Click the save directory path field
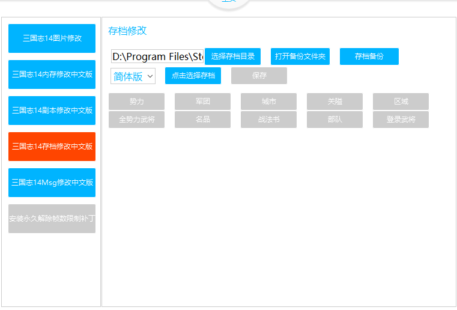The height and width of the screenshot is (310, 457). click(157, 56)
